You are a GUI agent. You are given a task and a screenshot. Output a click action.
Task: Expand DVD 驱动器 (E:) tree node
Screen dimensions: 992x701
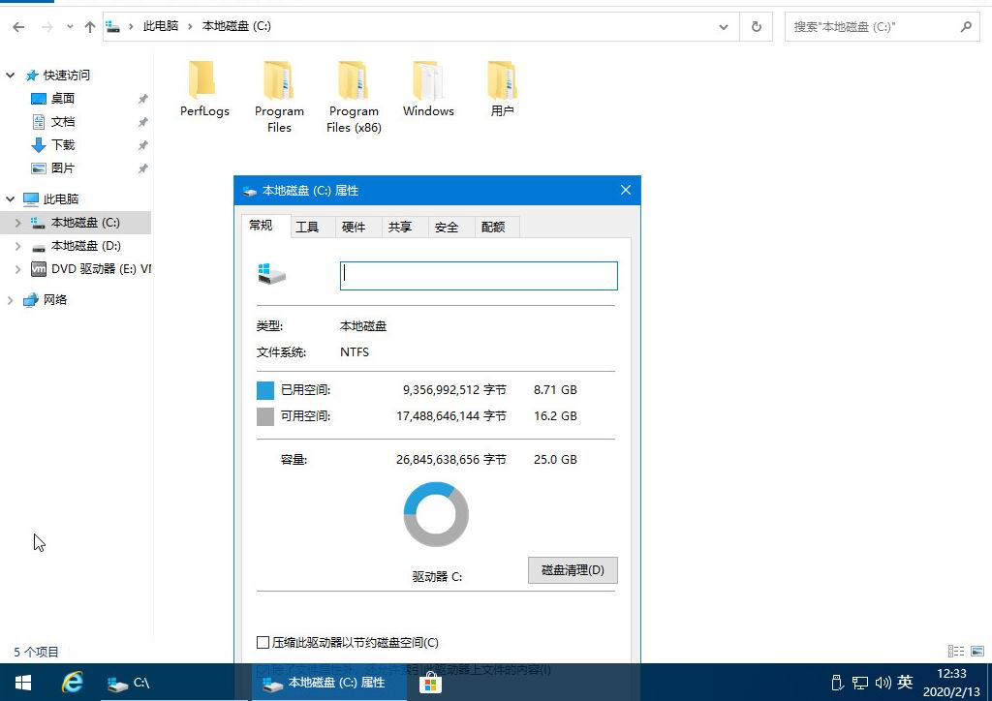point(17,269)
